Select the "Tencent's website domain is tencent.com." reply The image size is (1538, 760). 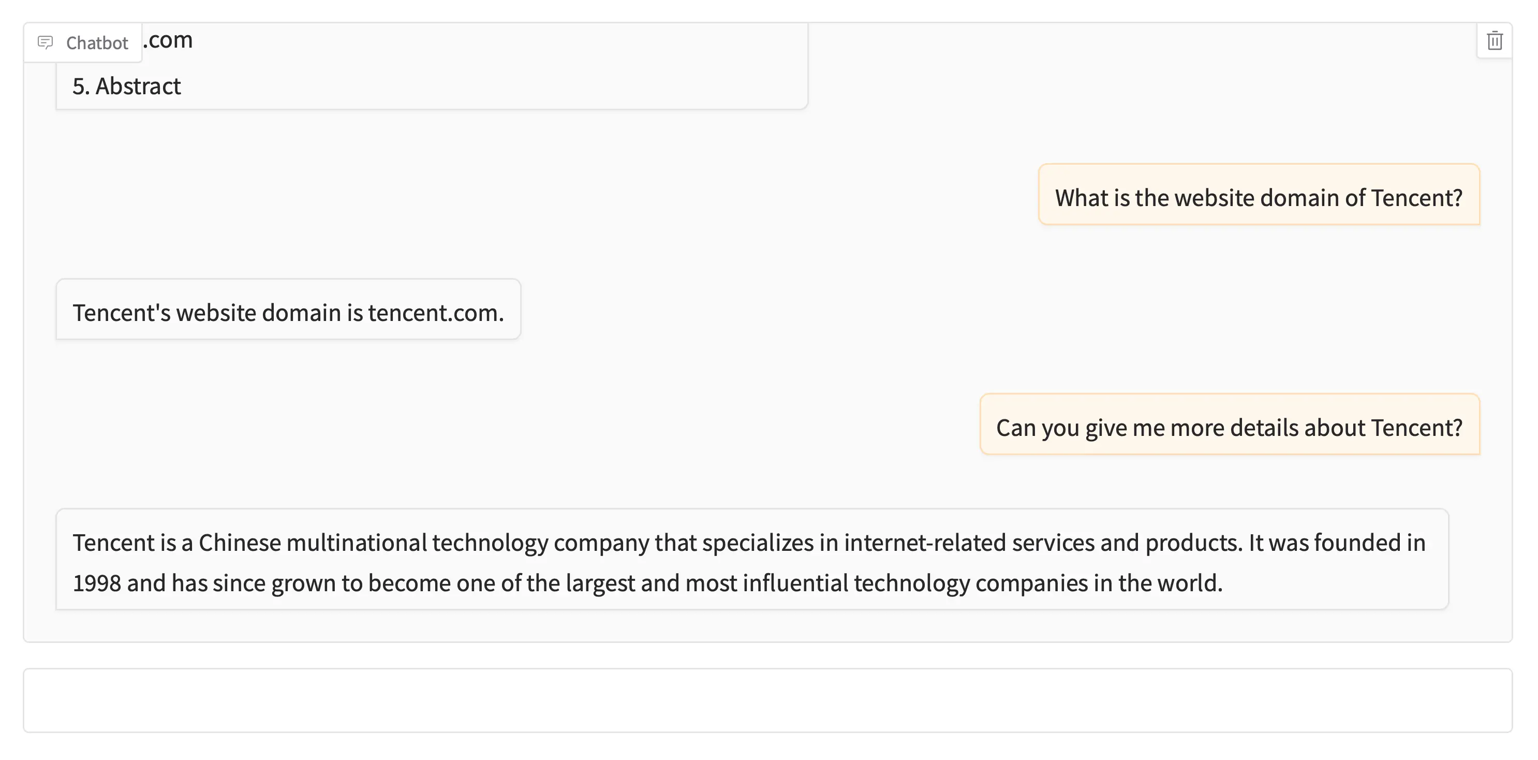click(288, 313)
